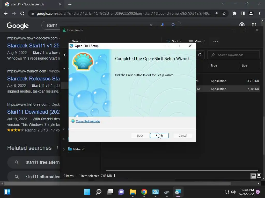
Task: Click Finish in Open-Shell Setup
Action: 159,136
